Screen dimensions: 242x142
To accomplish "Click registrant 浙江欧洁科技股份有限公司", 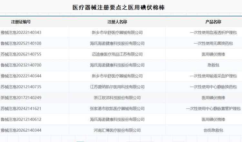I will click(117, 98).
